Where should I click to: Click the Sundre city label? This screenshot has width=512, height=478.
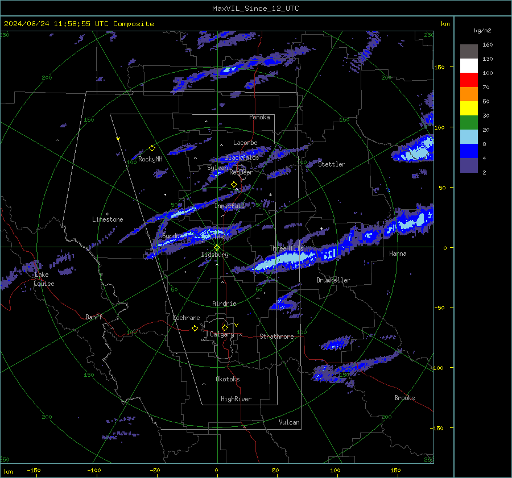coord(172,235)
